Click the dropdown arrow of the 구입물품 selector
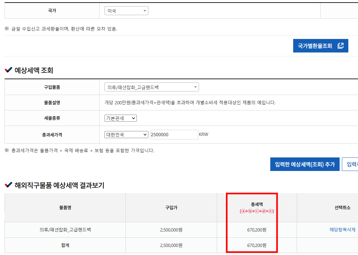358x255 pixels. click(x=195, y=87)
